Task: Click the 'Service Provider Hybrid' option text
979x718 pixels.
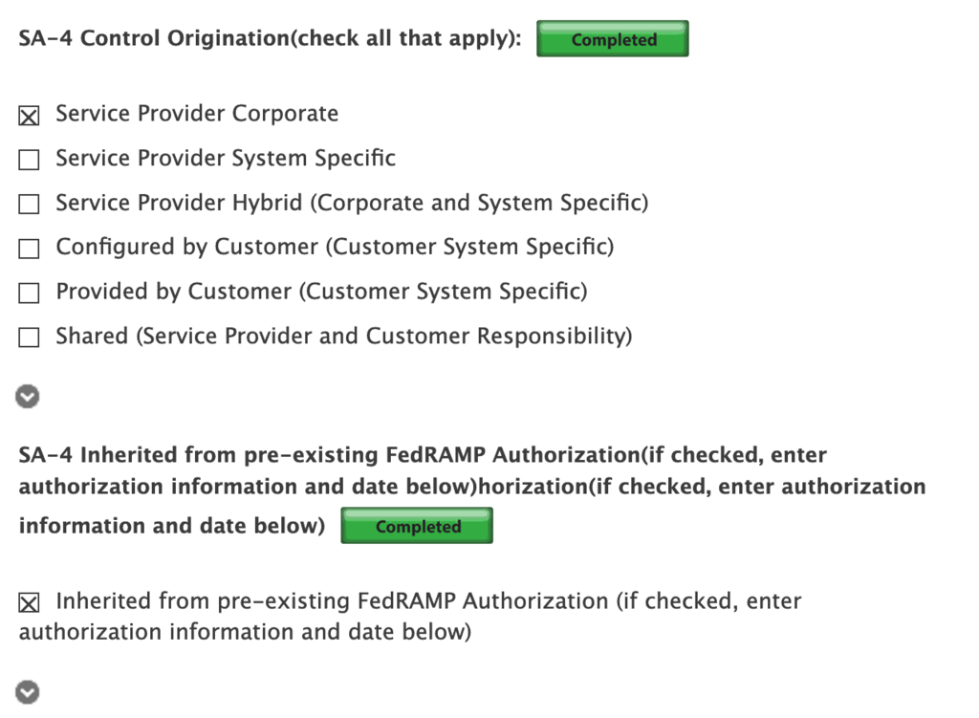Action: pos(352,203)
